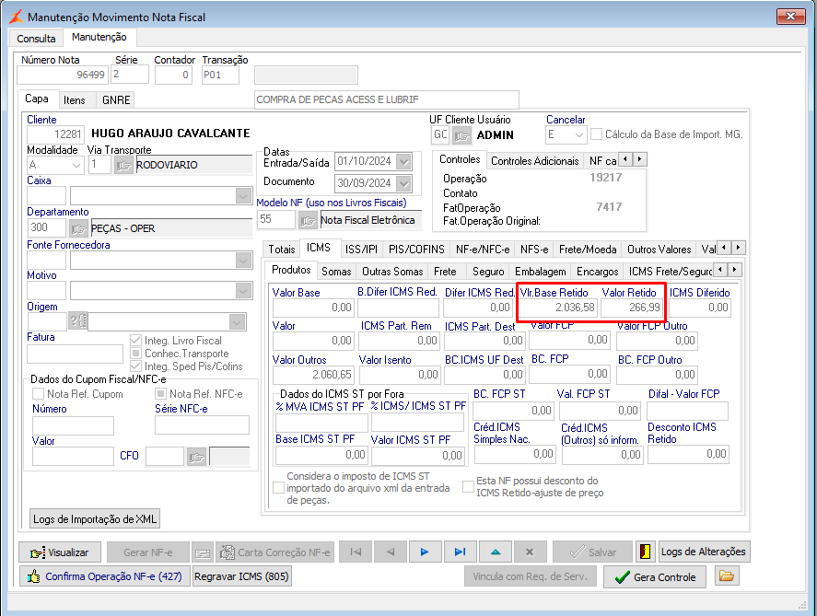This screenshot has width=817, height=616.
Task: Open the PIS/COFINS tab
Action: [x=416, y=249]
